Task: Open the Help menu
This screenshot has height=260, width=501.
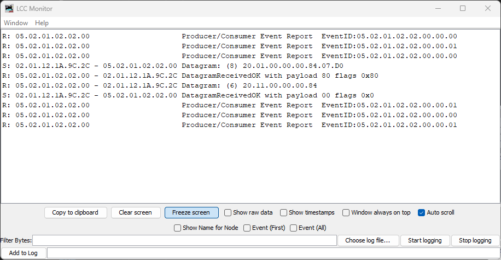Action: tap(42, 23)
